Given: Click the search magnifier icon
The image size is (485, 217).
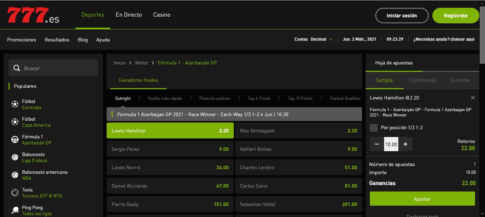Looking at the screenshot, I should pos(16,68).
